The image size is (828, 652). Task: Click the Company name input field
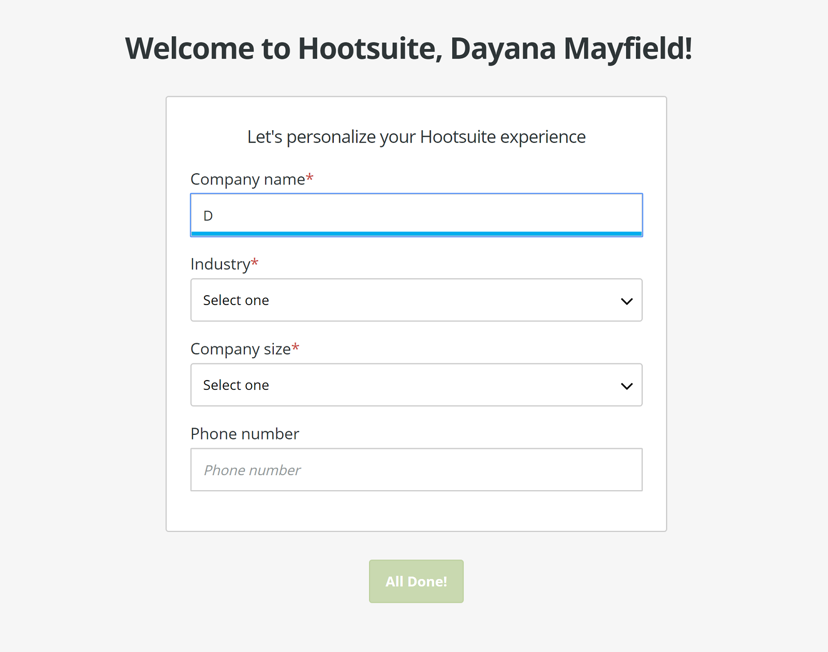point(416,215)
